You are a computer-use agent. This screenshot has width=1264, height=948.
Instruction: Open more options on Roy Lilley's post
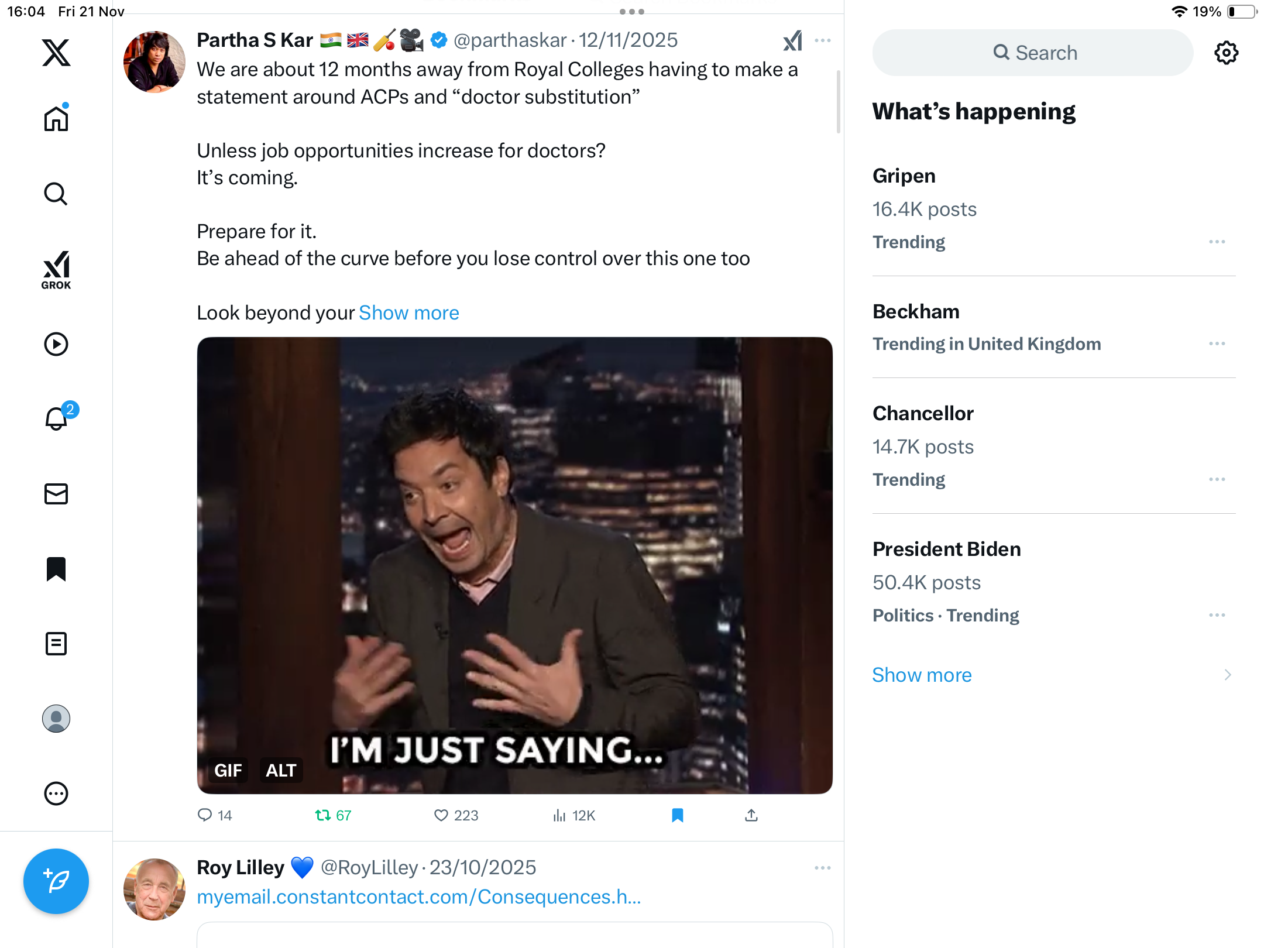(822, 868)
